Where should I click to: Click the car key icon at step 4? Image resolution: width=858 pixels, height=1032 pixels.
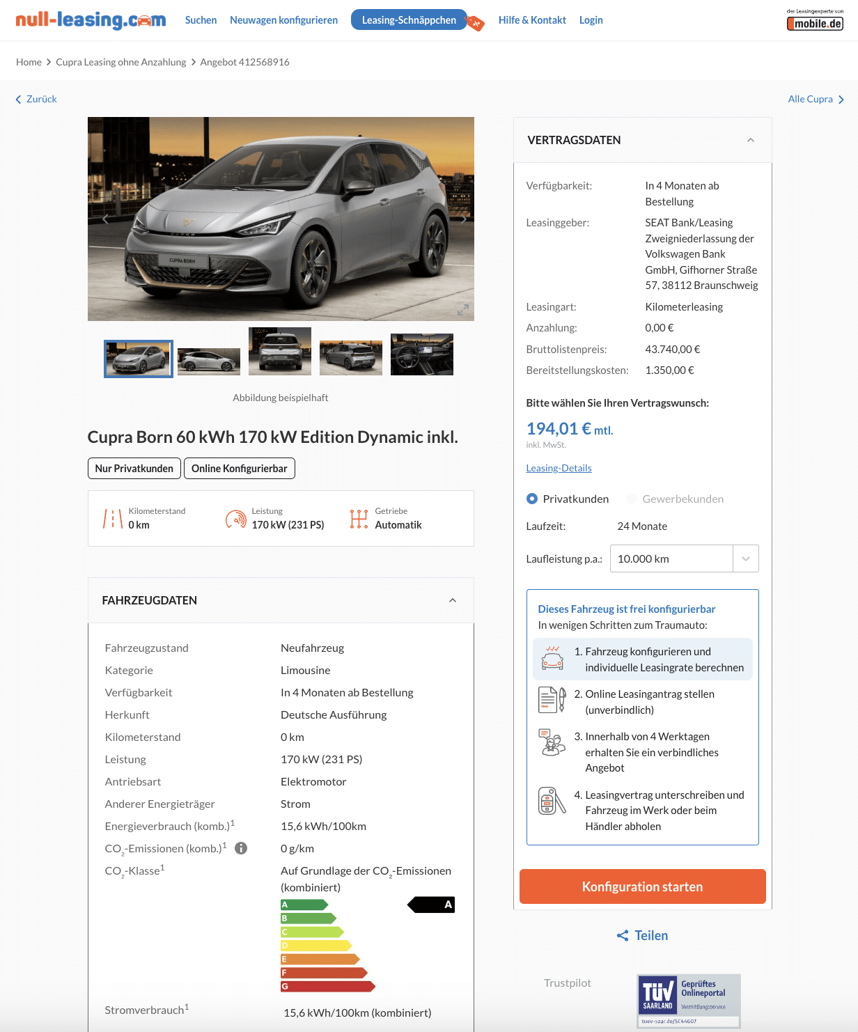552,801
